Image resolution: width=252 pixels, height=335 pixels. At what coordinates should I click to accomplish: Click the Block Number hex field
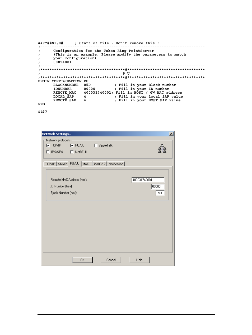tap(160, 193)
